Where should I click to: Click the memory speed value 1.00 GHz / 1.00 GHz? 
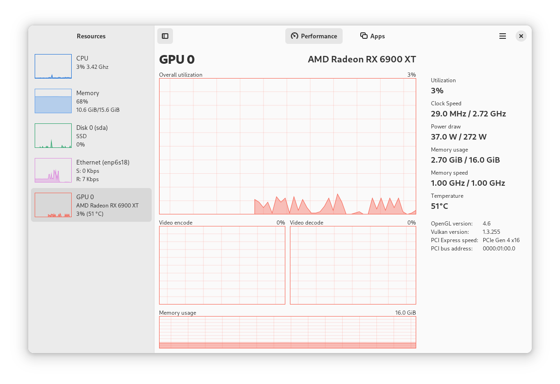[468, 183]
